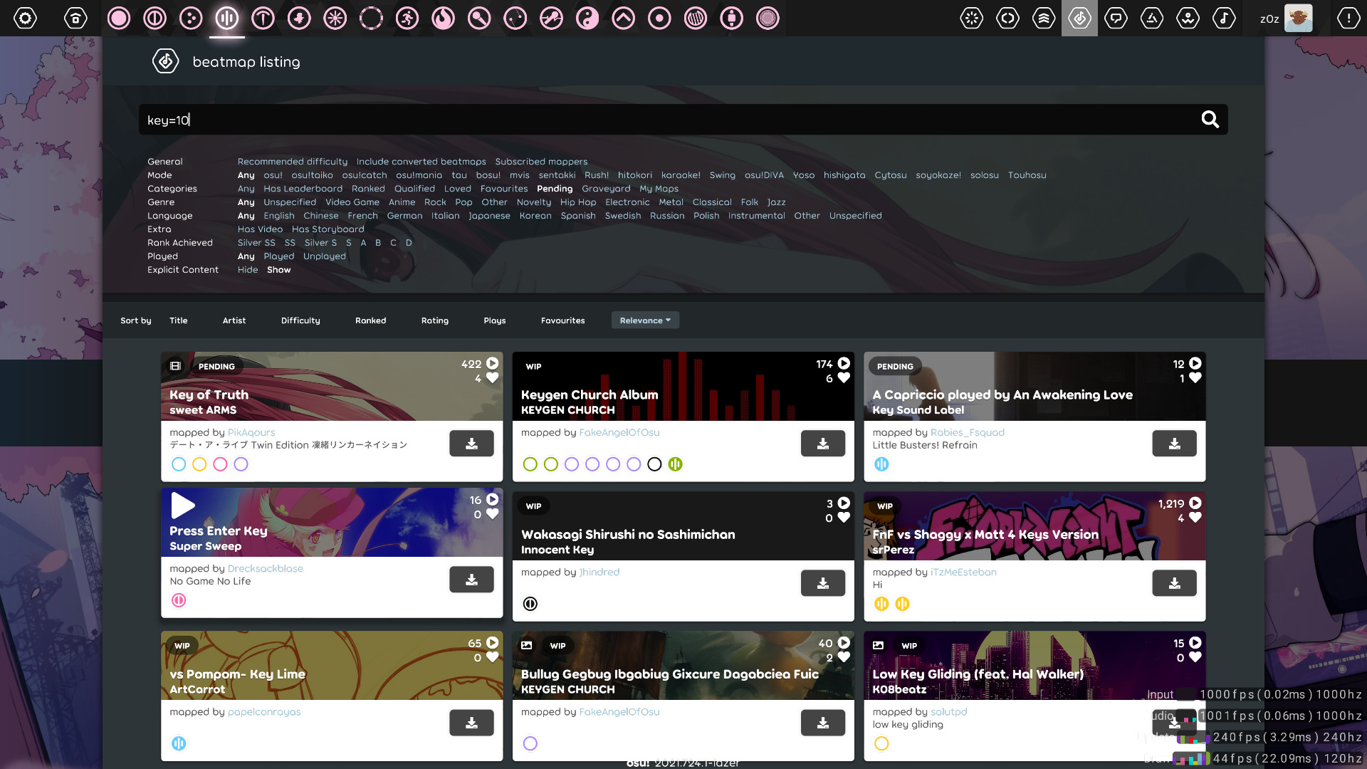This screenshot has width=1367, height=769.
Task: Enable the Has Video extra filter
Action: click(260, 229)
